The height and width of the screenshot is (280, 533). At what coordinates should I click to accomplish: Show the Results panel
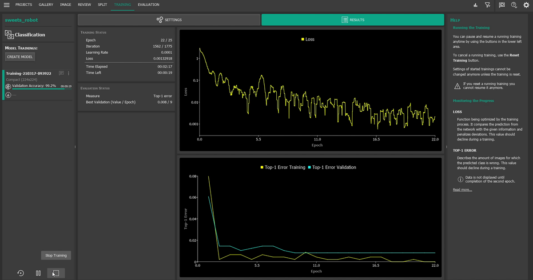(353, 20)
